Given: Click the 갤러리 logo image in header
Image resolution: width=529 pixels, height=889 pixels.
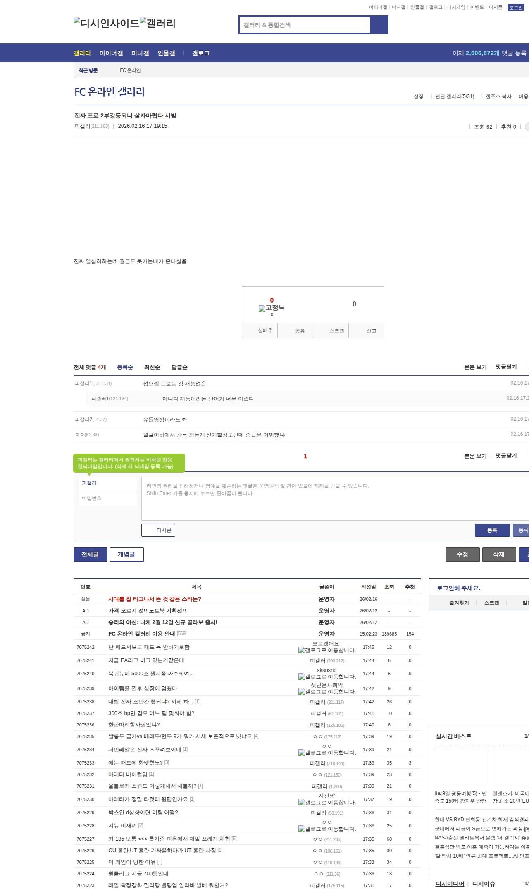Looking at the screenshot, I should click(158, 23).
